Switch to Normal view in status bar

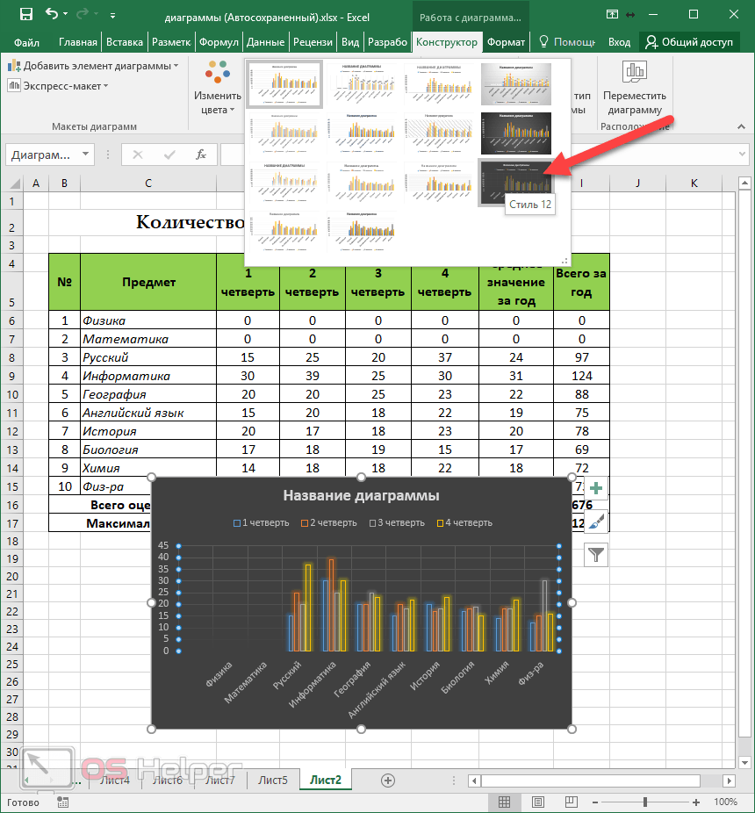[x=504, y=802]
